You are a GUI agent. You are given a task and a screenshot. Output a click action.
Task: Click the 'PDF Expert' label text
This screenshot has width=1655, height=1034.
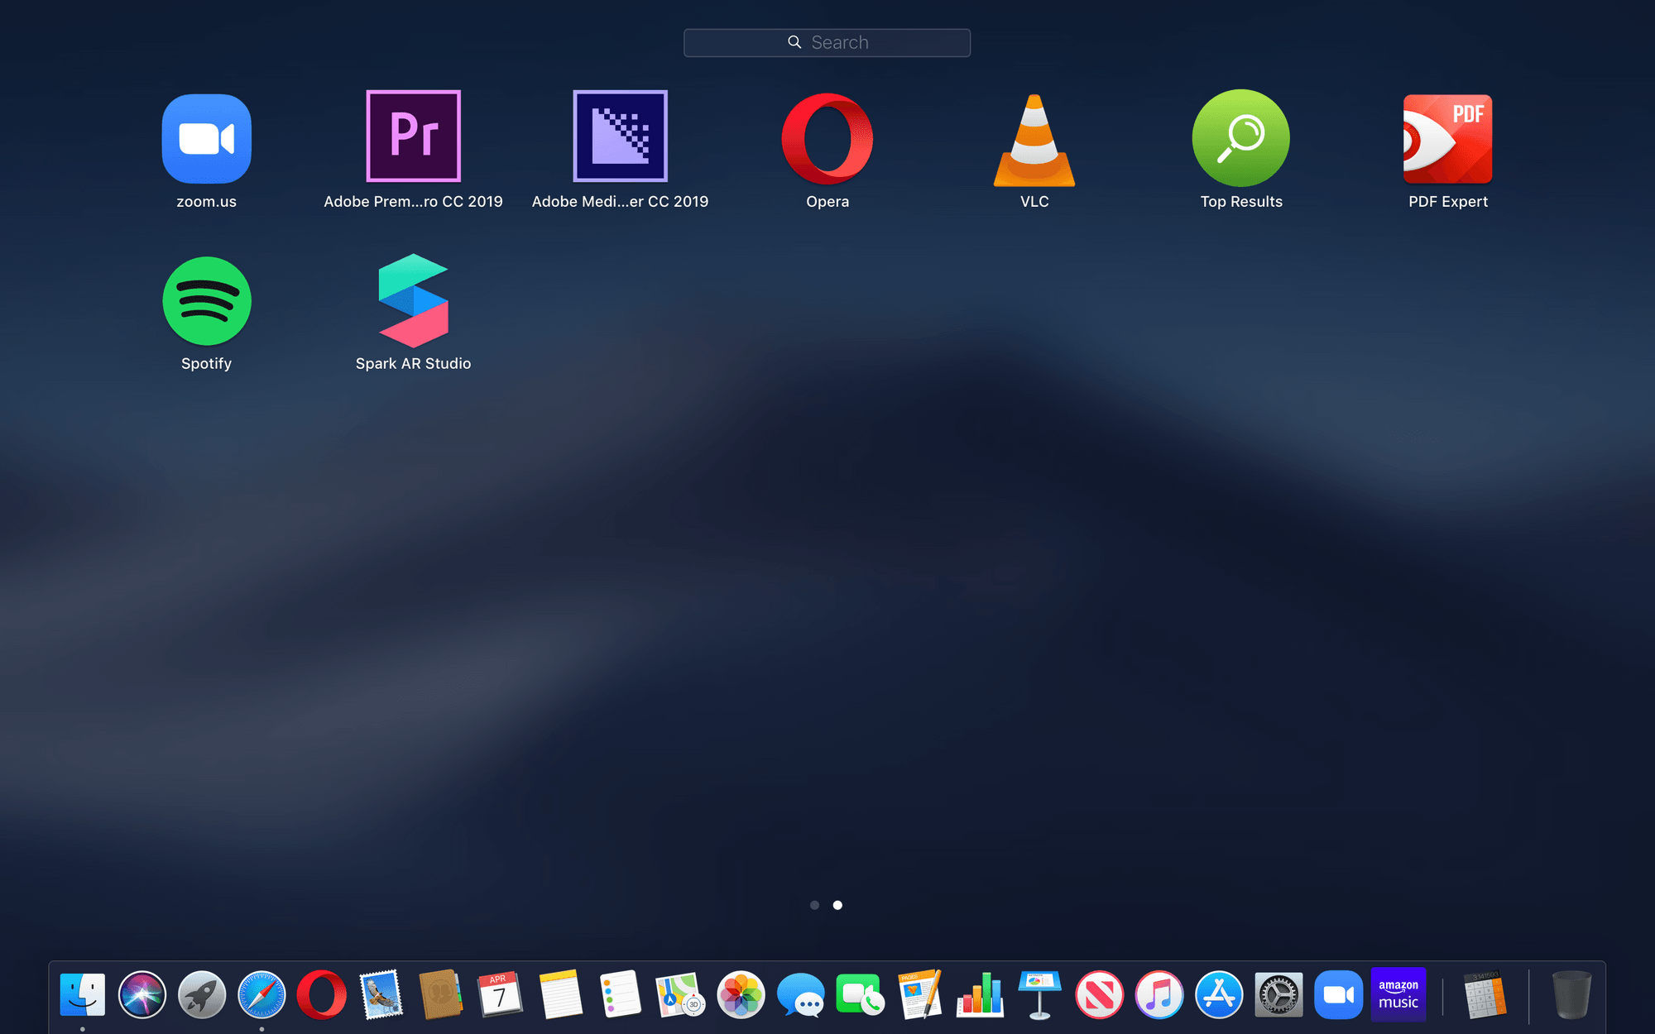1447,201
